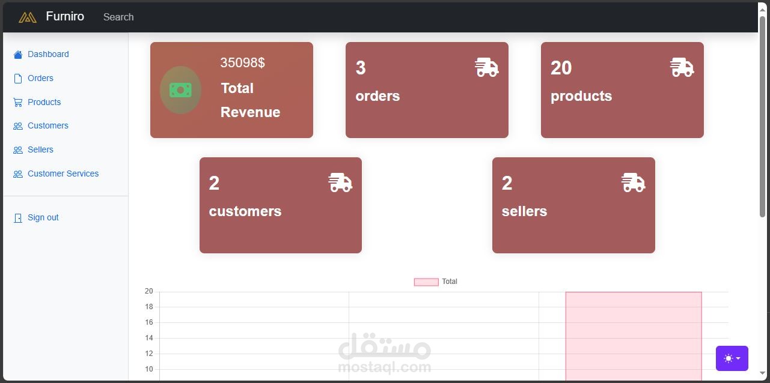Viewport: 770px width, 383px height.
Task: Click the Furniro logo icon
Action: tap(28, 17)
